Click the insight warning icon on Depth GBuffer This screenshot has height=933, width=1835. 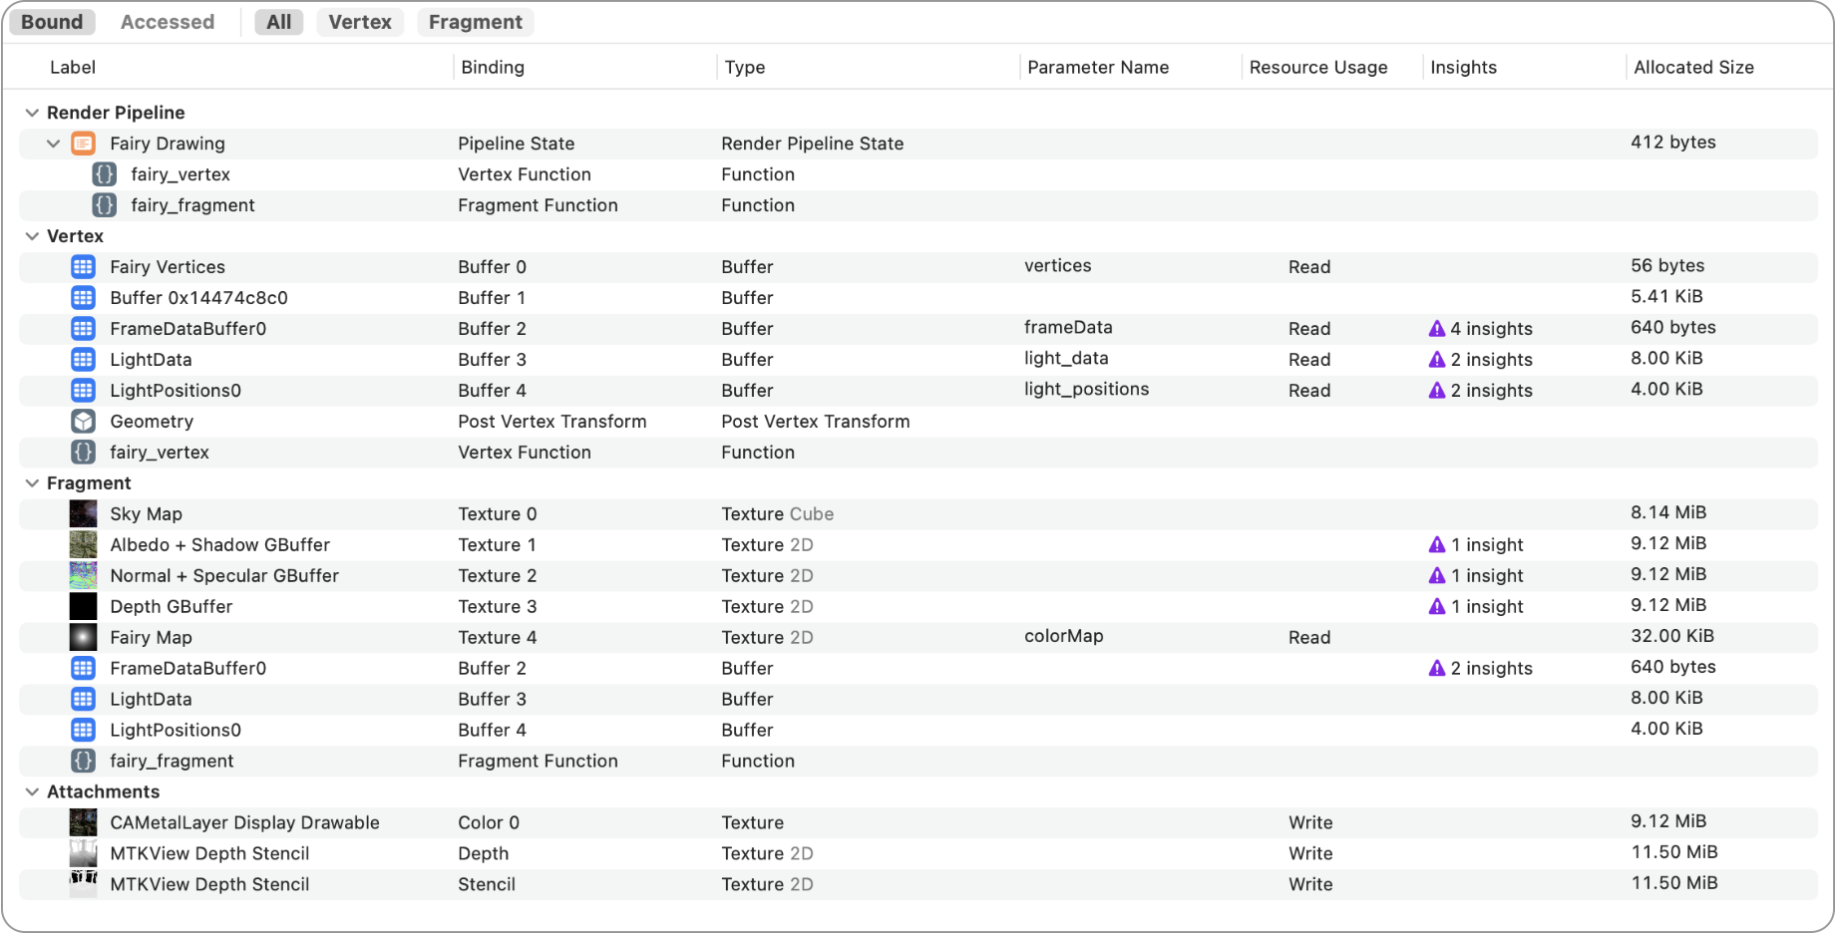[x=1438, y=605]
